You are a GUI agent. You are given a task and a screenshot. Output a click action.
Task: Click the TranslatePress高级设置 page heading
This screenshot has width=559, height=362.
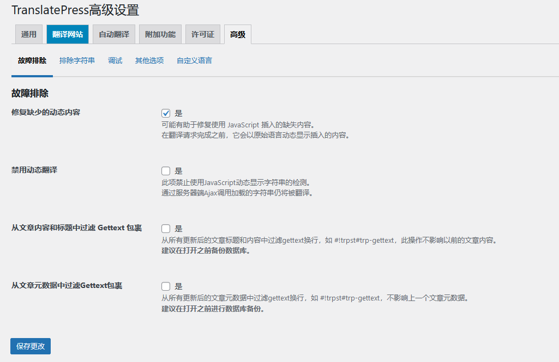[x=76, y=10]
